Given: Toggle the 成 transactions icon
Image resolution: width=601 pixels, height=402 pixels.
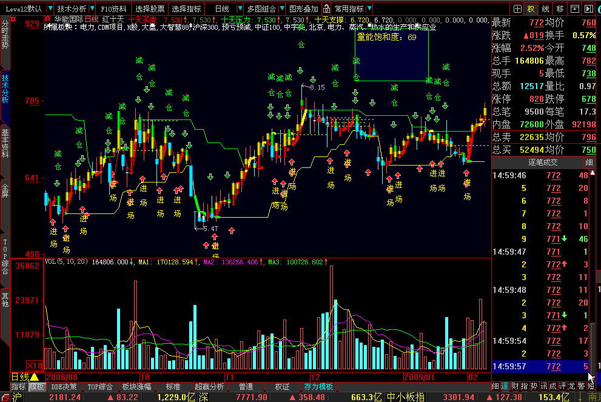Looking at the screenshot, I should tap(552, 386).
